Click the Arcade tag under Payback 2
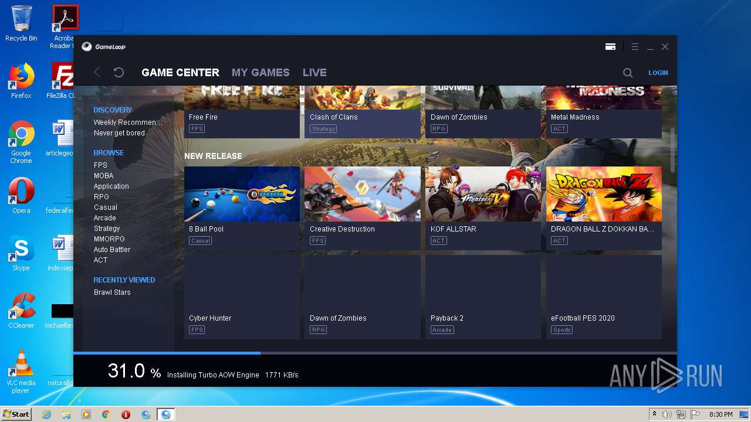The width and height of the screenshot is (751, 422). click(x=442, y=330)
